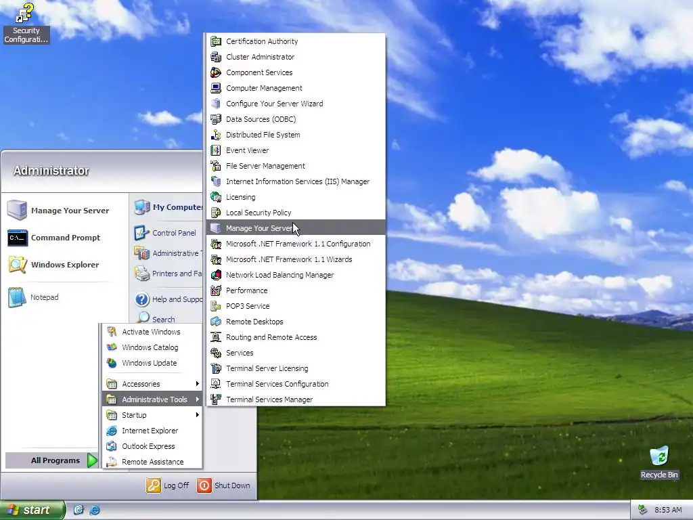Open Certification Authority from Administrative Tools
Viewport: 693px width, 520px height.
point(296,41)
